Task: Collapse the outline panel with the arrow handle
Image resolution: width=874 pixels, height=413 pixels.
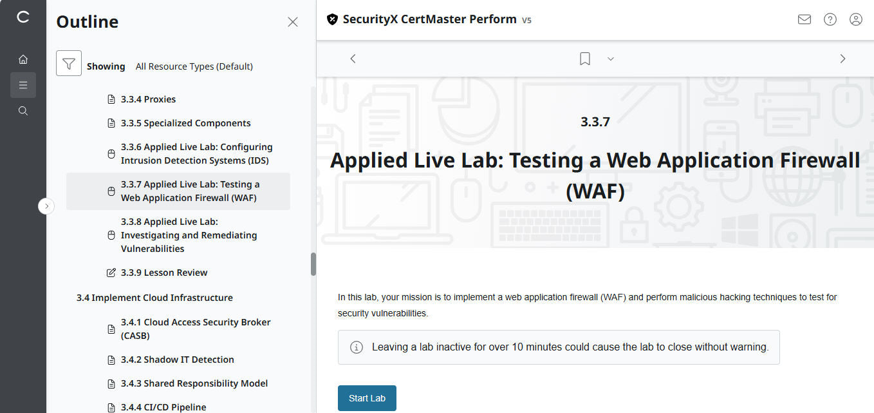Action: click(46, 206)
